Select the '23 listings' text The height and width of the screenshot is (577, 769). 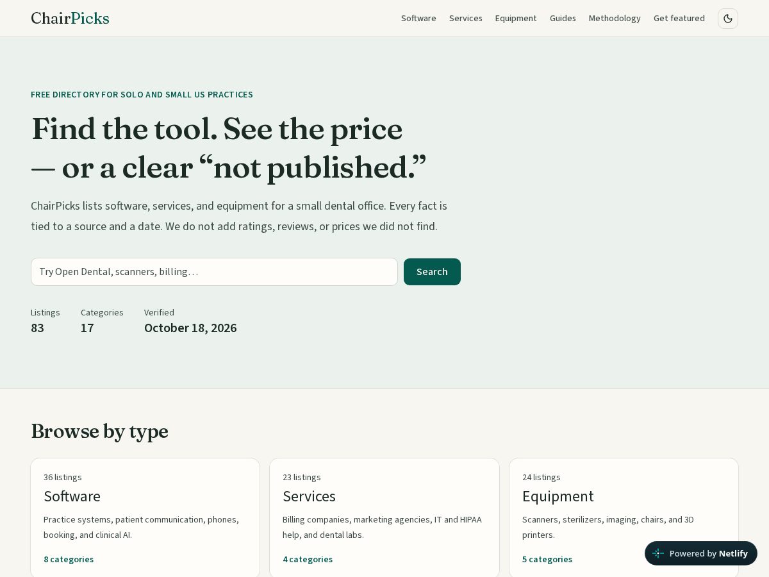coord(302,477)
